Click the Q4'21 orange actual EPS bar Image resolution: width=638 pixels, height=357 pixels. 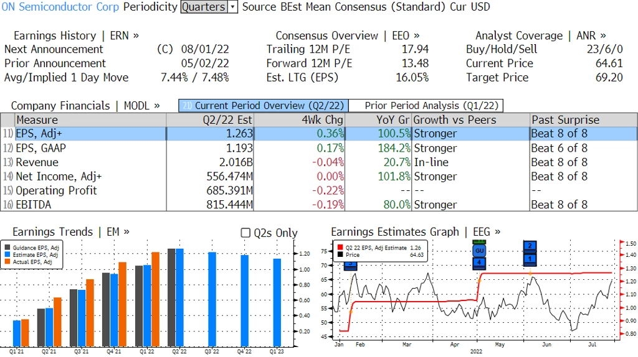click(x=123, y=304)
